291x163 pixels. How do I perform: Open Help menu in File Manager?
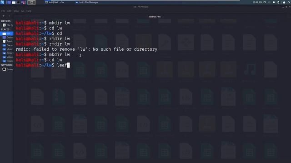tap(29, 11)
